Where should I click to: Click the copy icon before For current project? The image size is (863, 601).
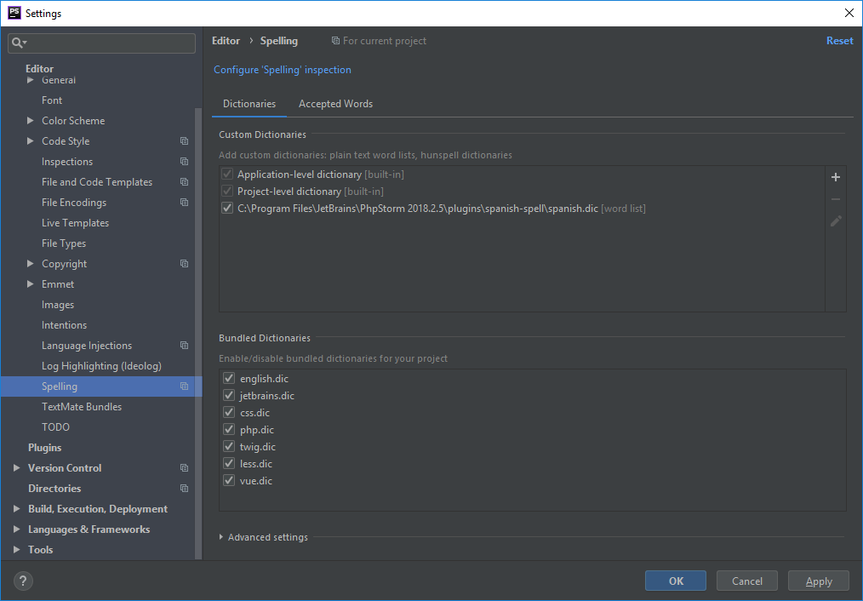point(335,41)
